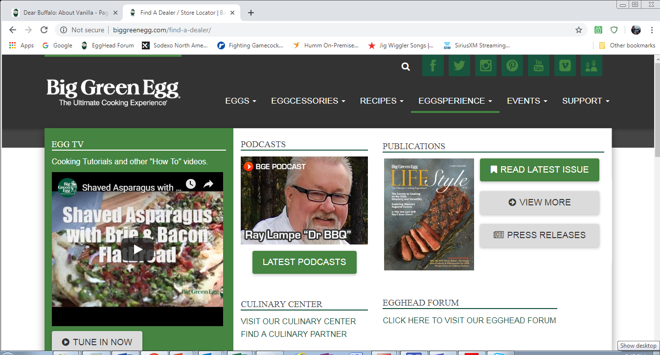660x355 pixels.
Task: Open a new tab with plus button
Action: pyautogui.click(x=251, y=13)
